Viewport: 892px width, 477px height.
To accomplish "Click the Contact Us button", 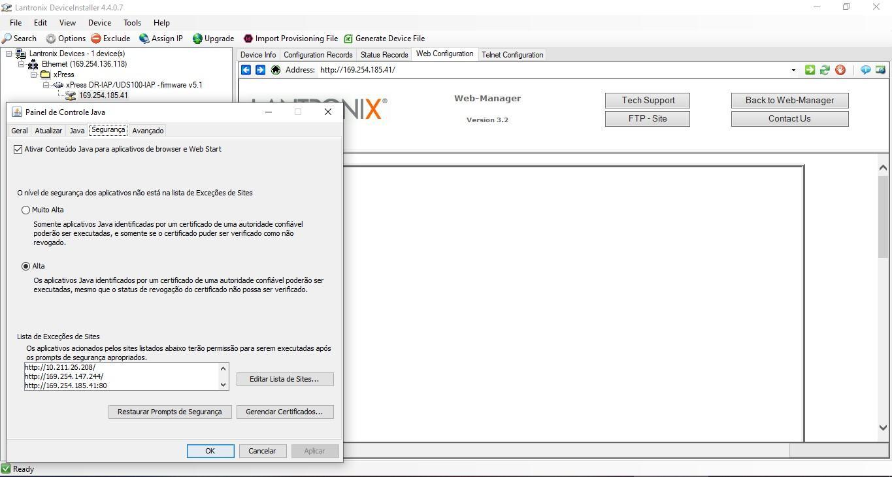I will 789,118.
